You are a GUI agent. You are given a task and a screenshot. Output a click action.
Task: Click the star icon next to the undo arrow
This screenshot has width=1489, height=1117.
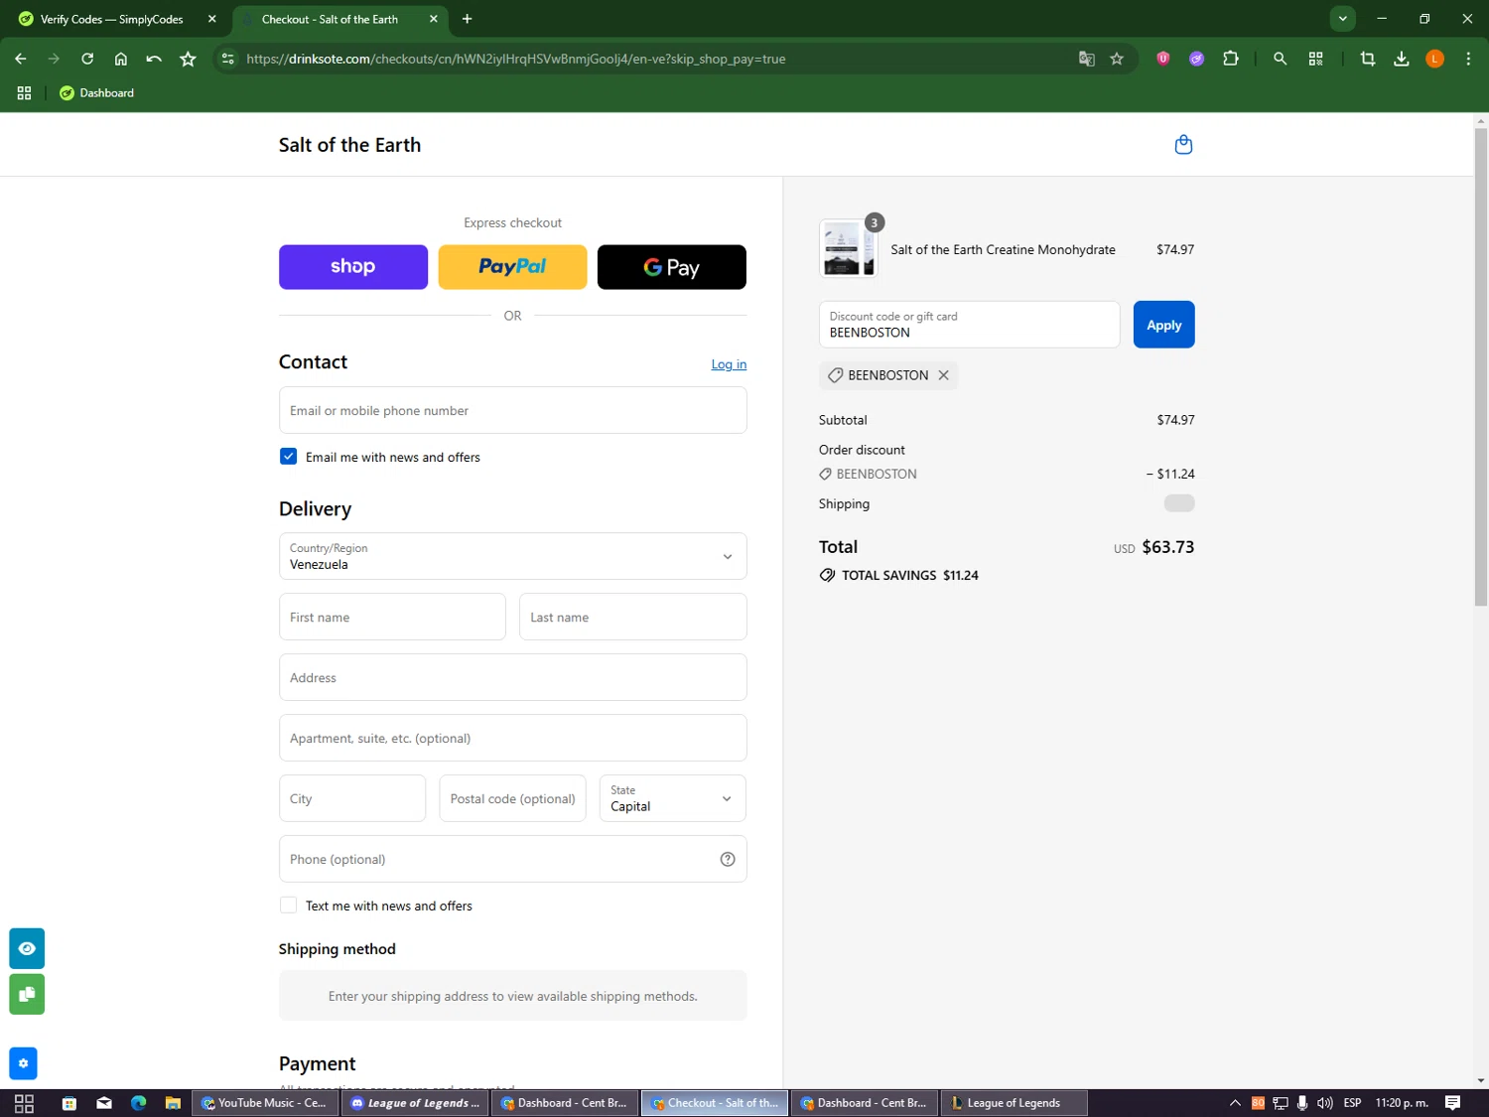pyautogui.click(x=188, y=59)
